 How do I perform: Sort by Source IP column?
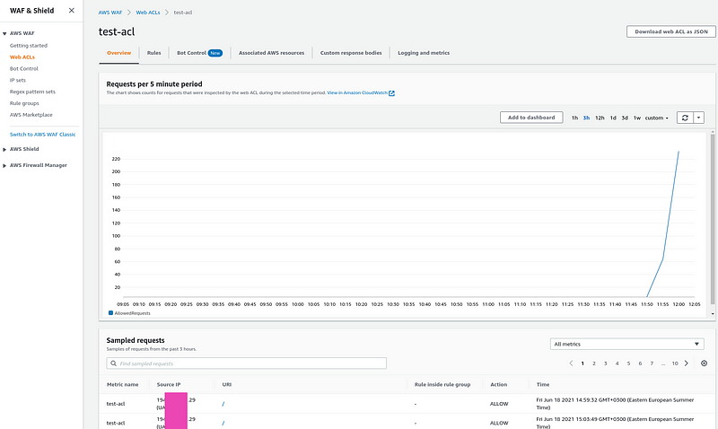[x=169, y=385]
